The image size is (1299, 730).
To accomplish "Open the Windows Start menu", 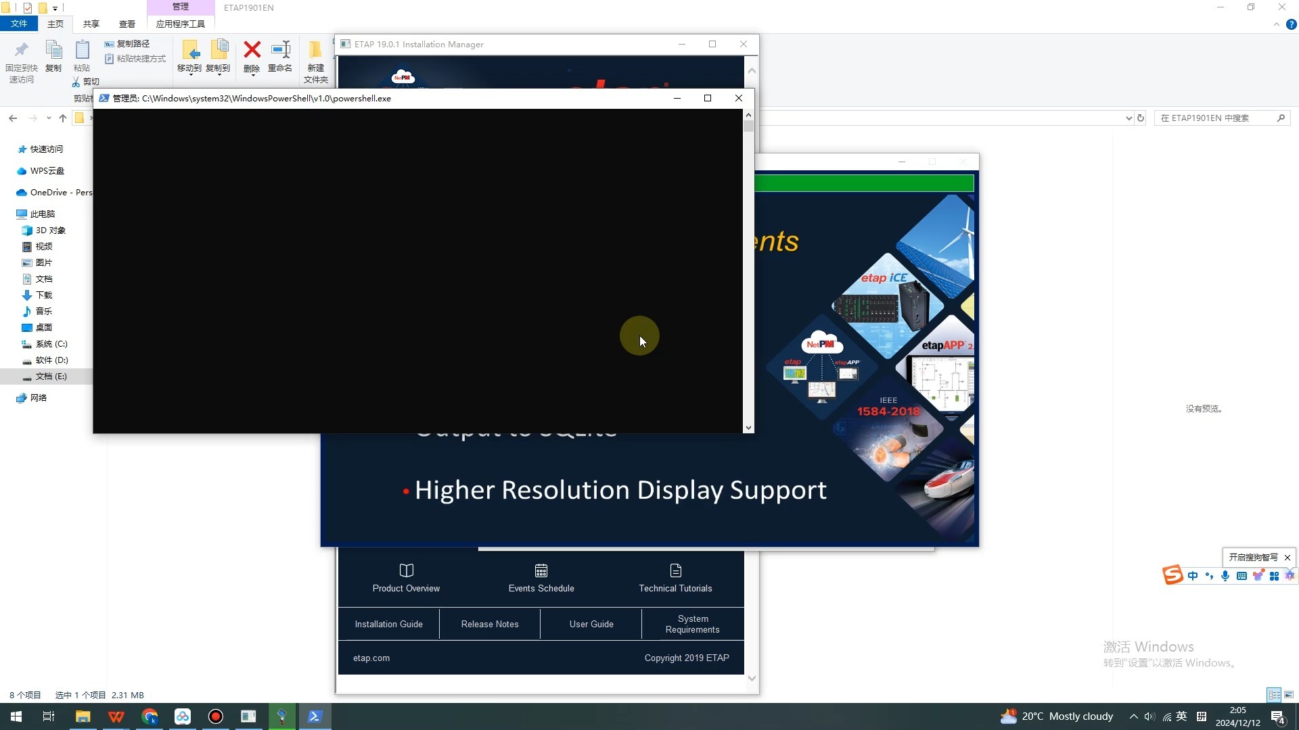I will click(x=16, y=716).
